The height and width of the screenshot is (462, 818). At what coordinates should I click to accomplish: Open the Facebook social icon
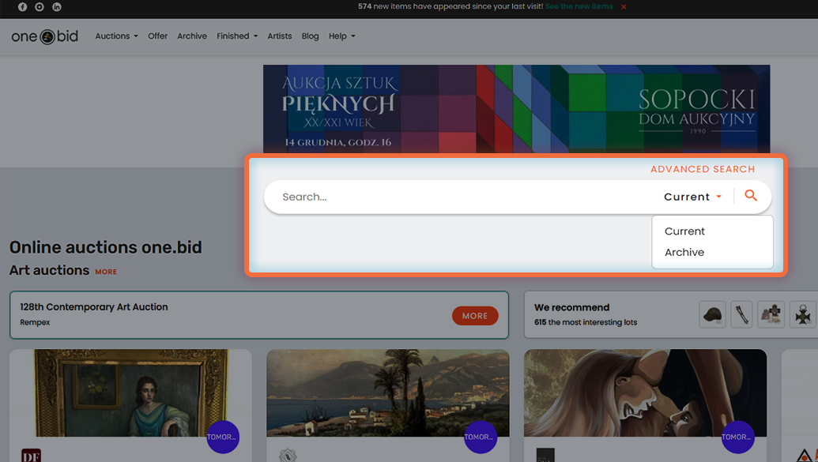pyautogui.click(x=22, y=7)
